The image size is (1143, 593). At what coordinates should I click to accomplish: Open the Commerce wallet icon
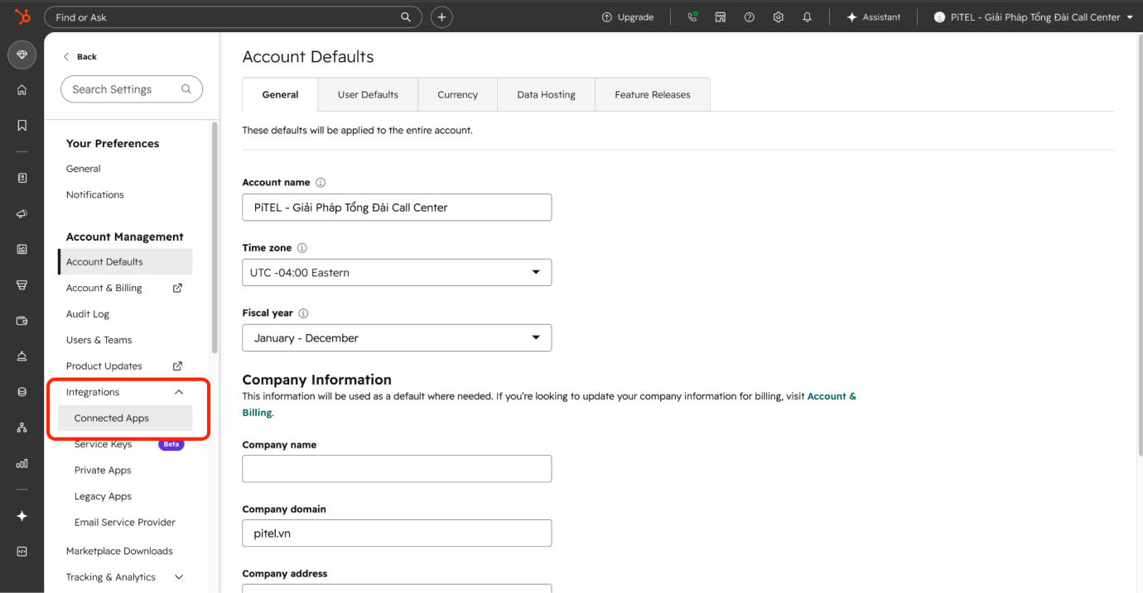pyautogui.click(x=22, y=320)
